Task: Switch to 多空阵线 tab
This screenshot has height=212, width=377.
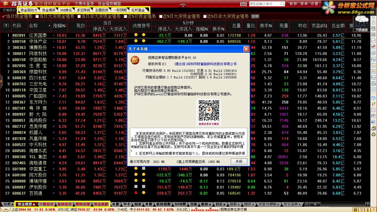Action: click(83, 10)
